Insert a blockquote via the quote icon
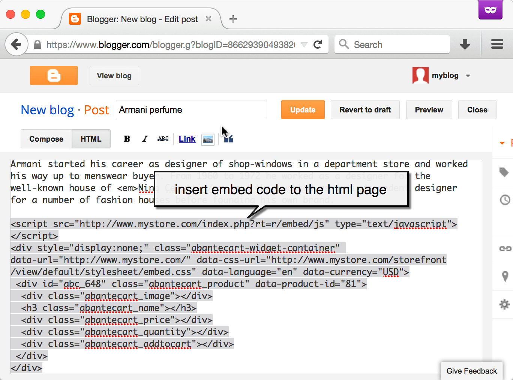Viewport: 513px width, 380px height. [x=229, y=139]
